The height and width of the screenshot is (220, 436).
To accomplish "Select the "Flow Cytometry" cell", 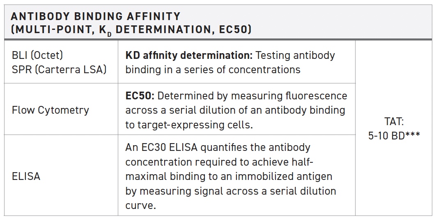I will click(x=50, y=110).
